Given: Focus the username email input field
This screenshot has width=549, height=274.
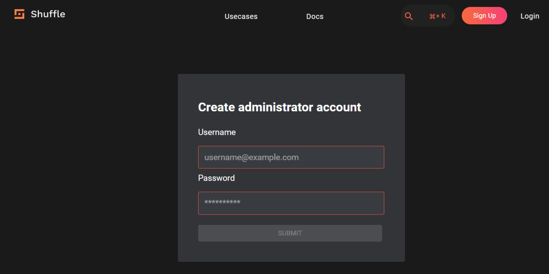Looking at the screenshot, I should [291, 157].
